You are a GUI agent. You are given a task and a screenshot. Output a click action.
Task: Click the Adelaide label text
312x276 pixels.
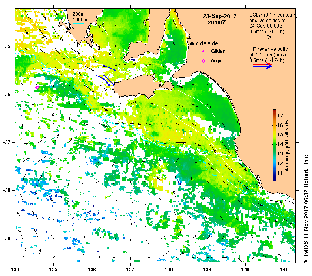click(x=207, y=43)
